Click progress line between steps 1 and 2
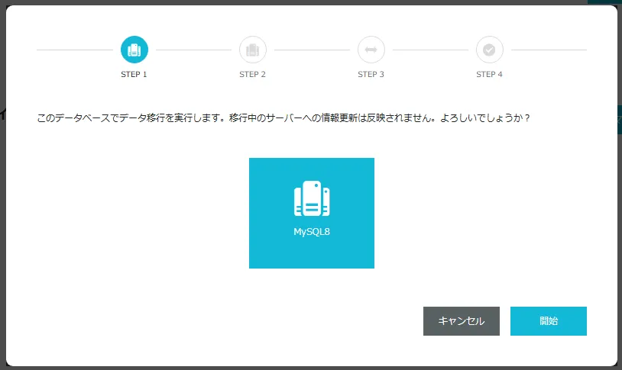This screenshot has width=622, height=370. point(193,50)
